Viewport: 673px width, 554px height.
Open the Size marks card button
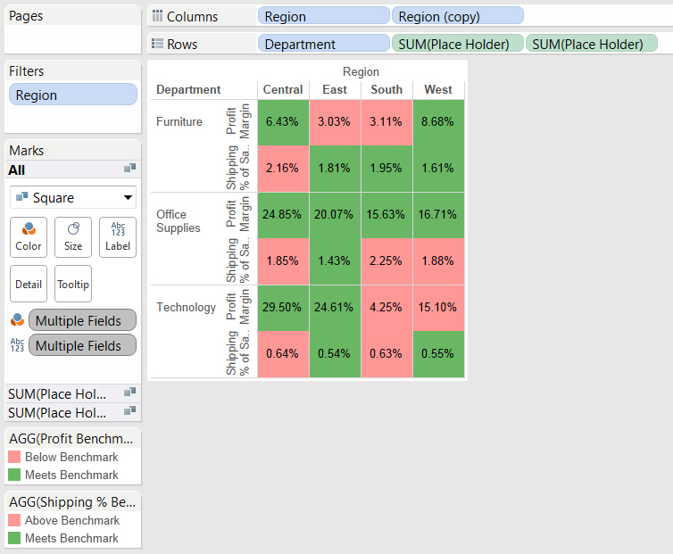(73, 237)
